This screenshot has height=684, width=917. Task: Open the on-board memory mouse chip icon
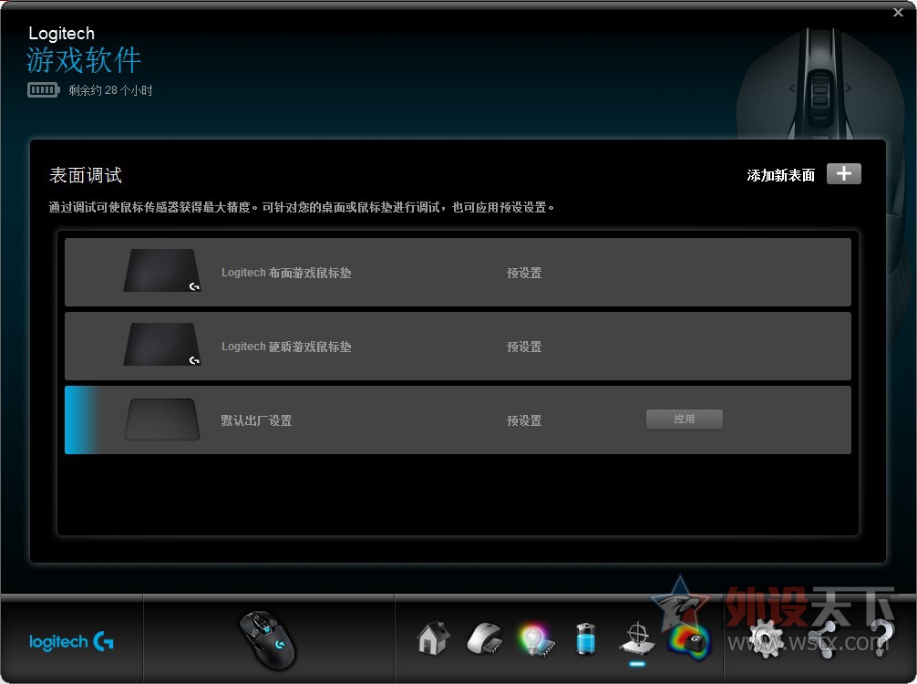coord(485,639)
